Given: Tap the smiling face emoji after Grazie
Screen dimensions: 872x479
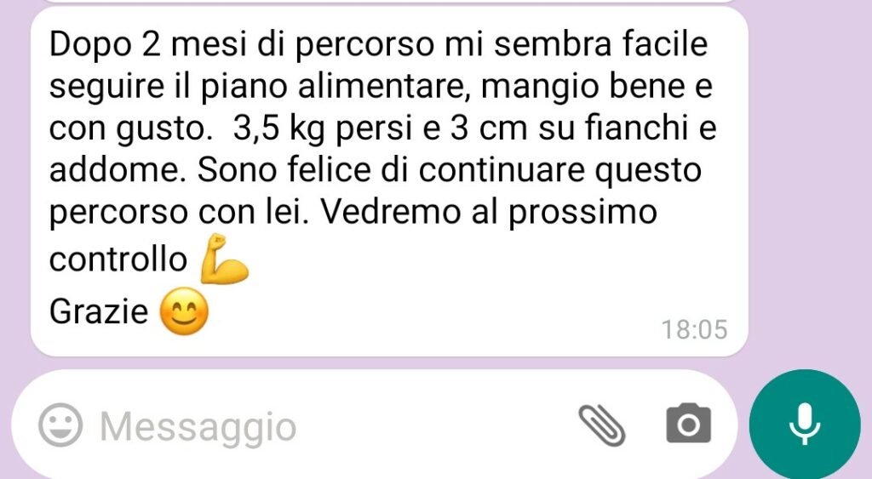Looking at the screenshot, I should pos(184,311).
